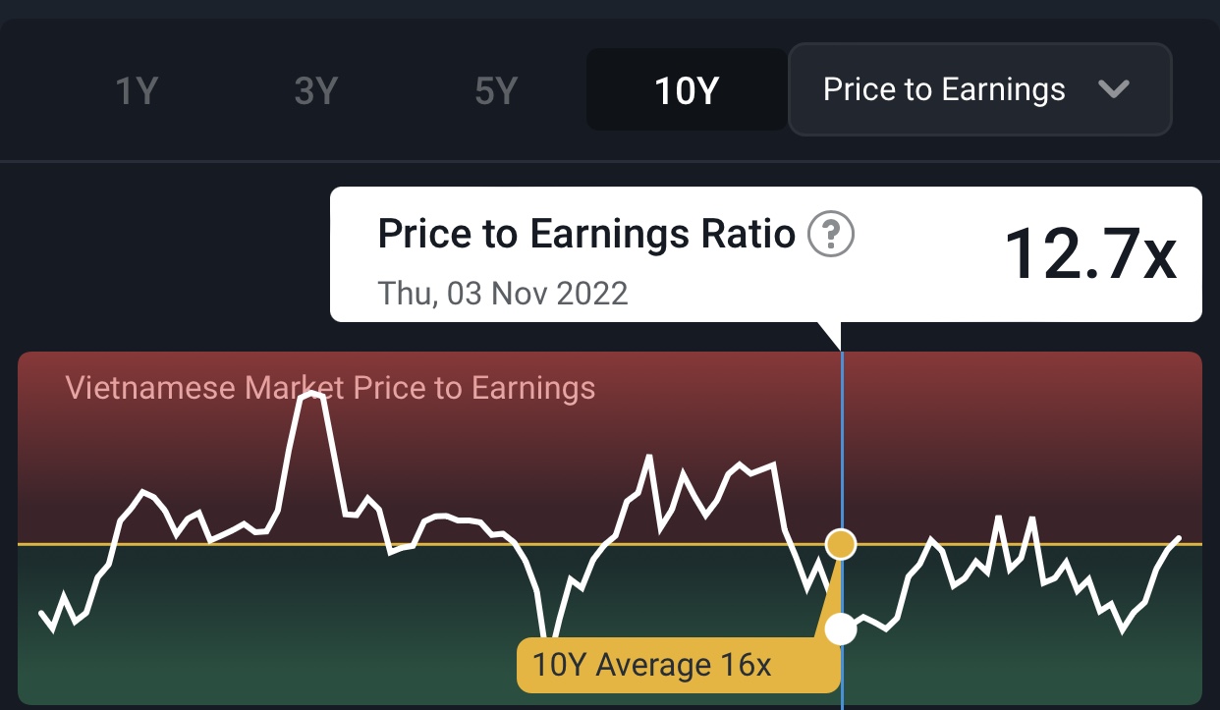Viewport: 1220px width, 710px height.
Task: Select the active 10Y tab
Action: pos(687,91)
